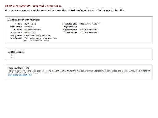Click the Detailed Error Information heading

23,20
